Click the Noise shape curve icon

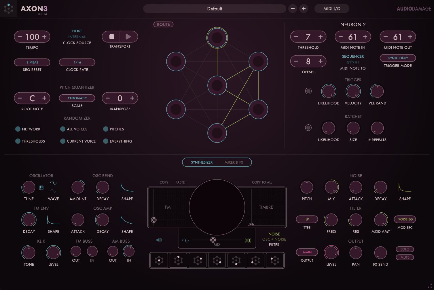click(x=405, y=188)
